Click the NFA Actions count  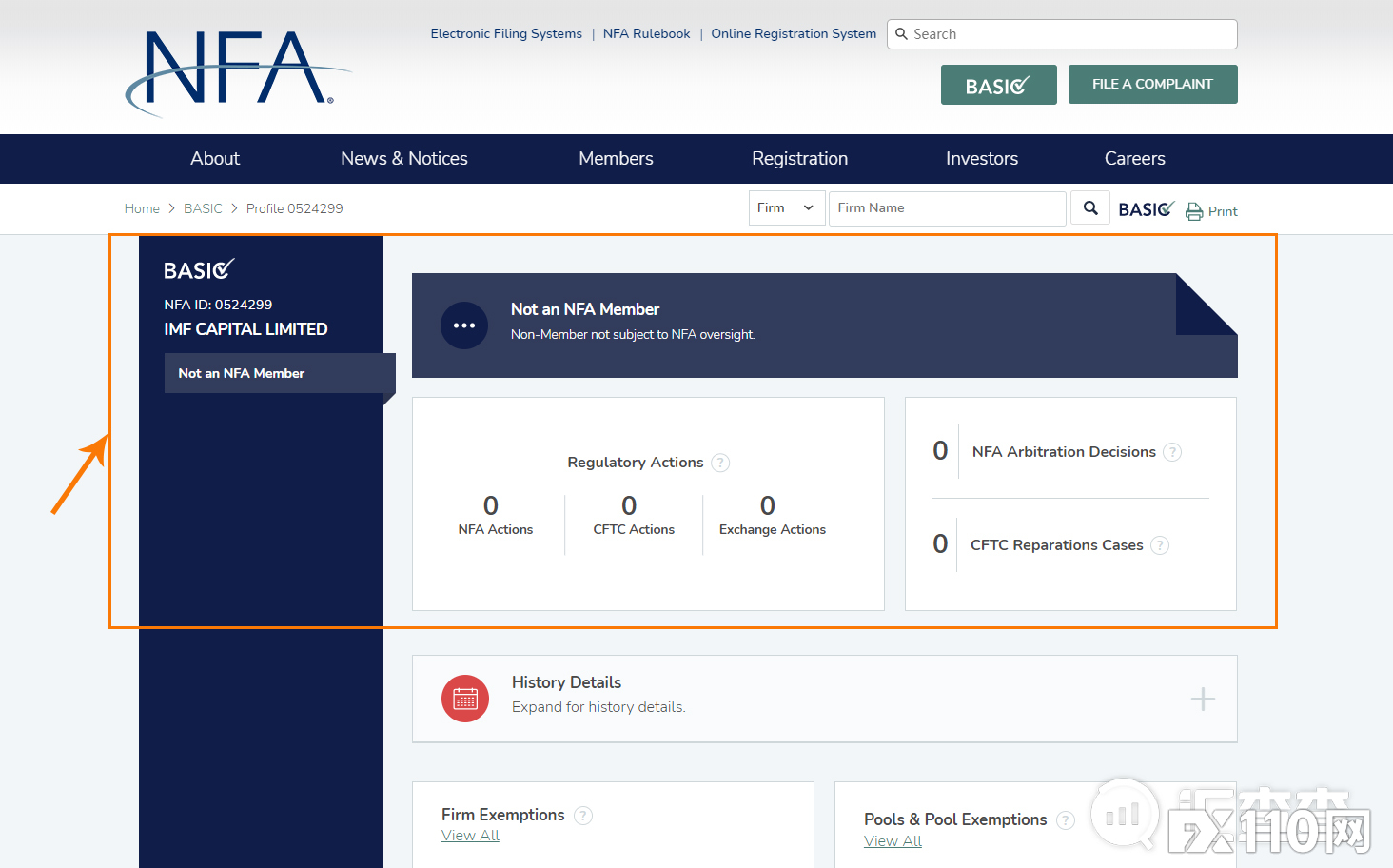pos(491,505)
